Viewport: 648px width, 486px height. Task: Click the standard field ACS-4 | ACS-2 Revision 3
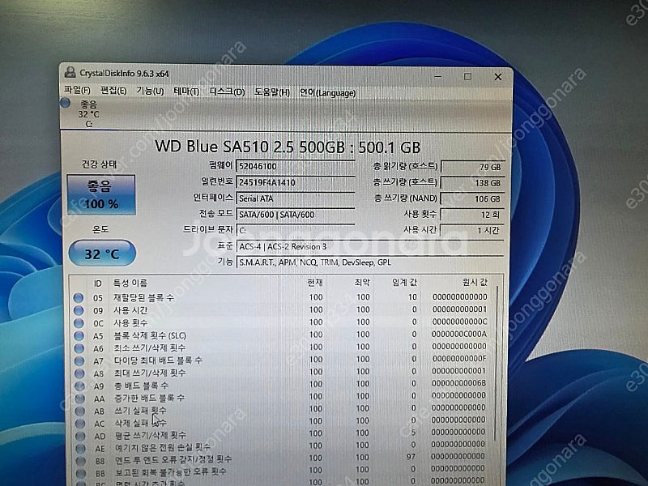370,247
